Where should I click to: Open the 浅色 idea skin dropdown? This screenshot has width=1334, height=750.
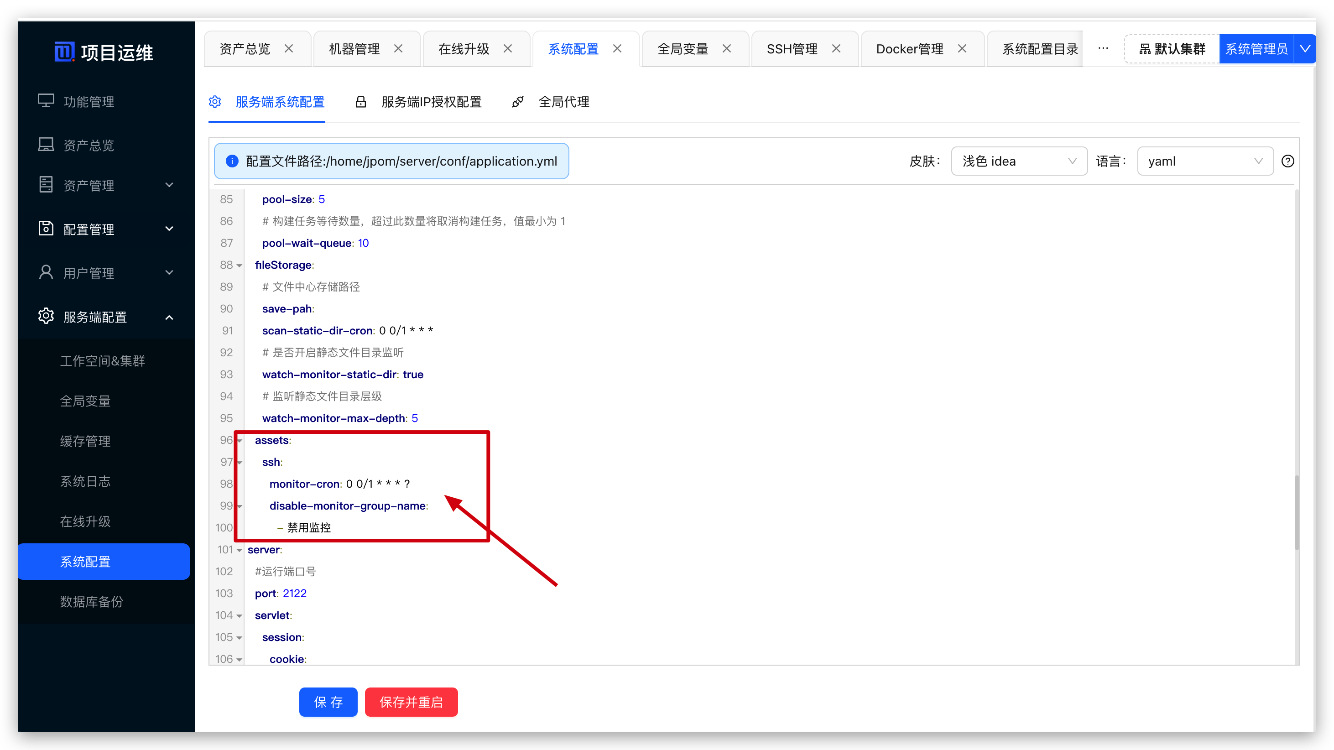(1019, 161)
